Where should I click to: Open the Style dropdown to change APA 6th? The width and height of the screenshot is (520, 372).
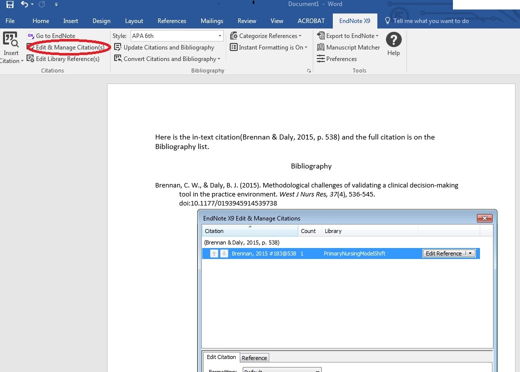219,35
